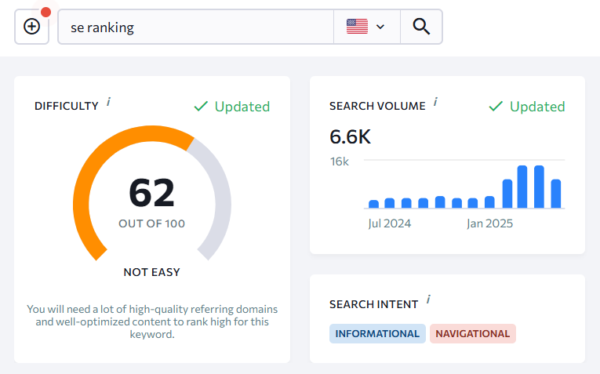
Task: Click the 6.6K search volume value
Action: [x=350, y=136]
